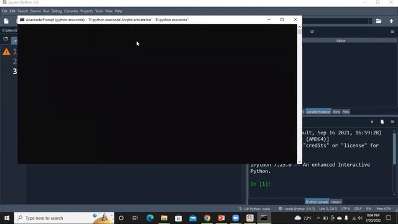Click the browse working directory folder icon
Viewport: 398px width, 224px height.
coord(379,21)
